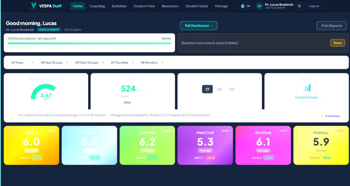This screenshot has height=186, width=350.
Task: Click the Full Dashboard button
Action: click(199, 26)
